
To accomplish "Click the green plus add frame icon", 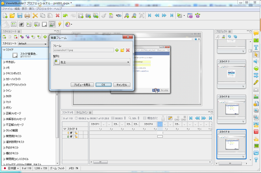I will [117, 50].
